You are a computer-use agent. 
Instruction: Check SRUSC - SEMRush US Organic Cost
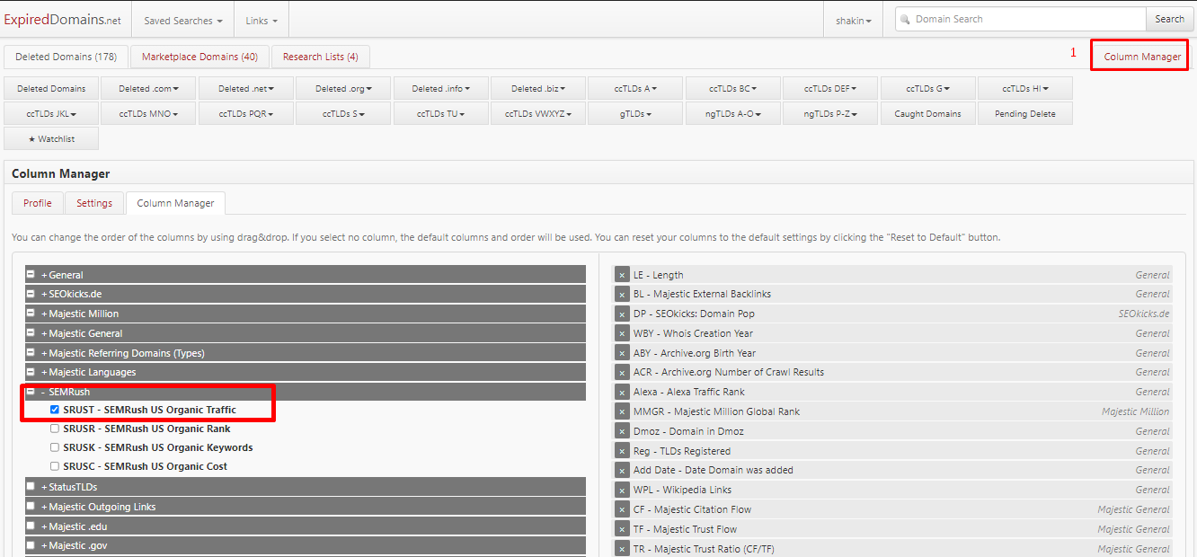click(x=55, y=466)
